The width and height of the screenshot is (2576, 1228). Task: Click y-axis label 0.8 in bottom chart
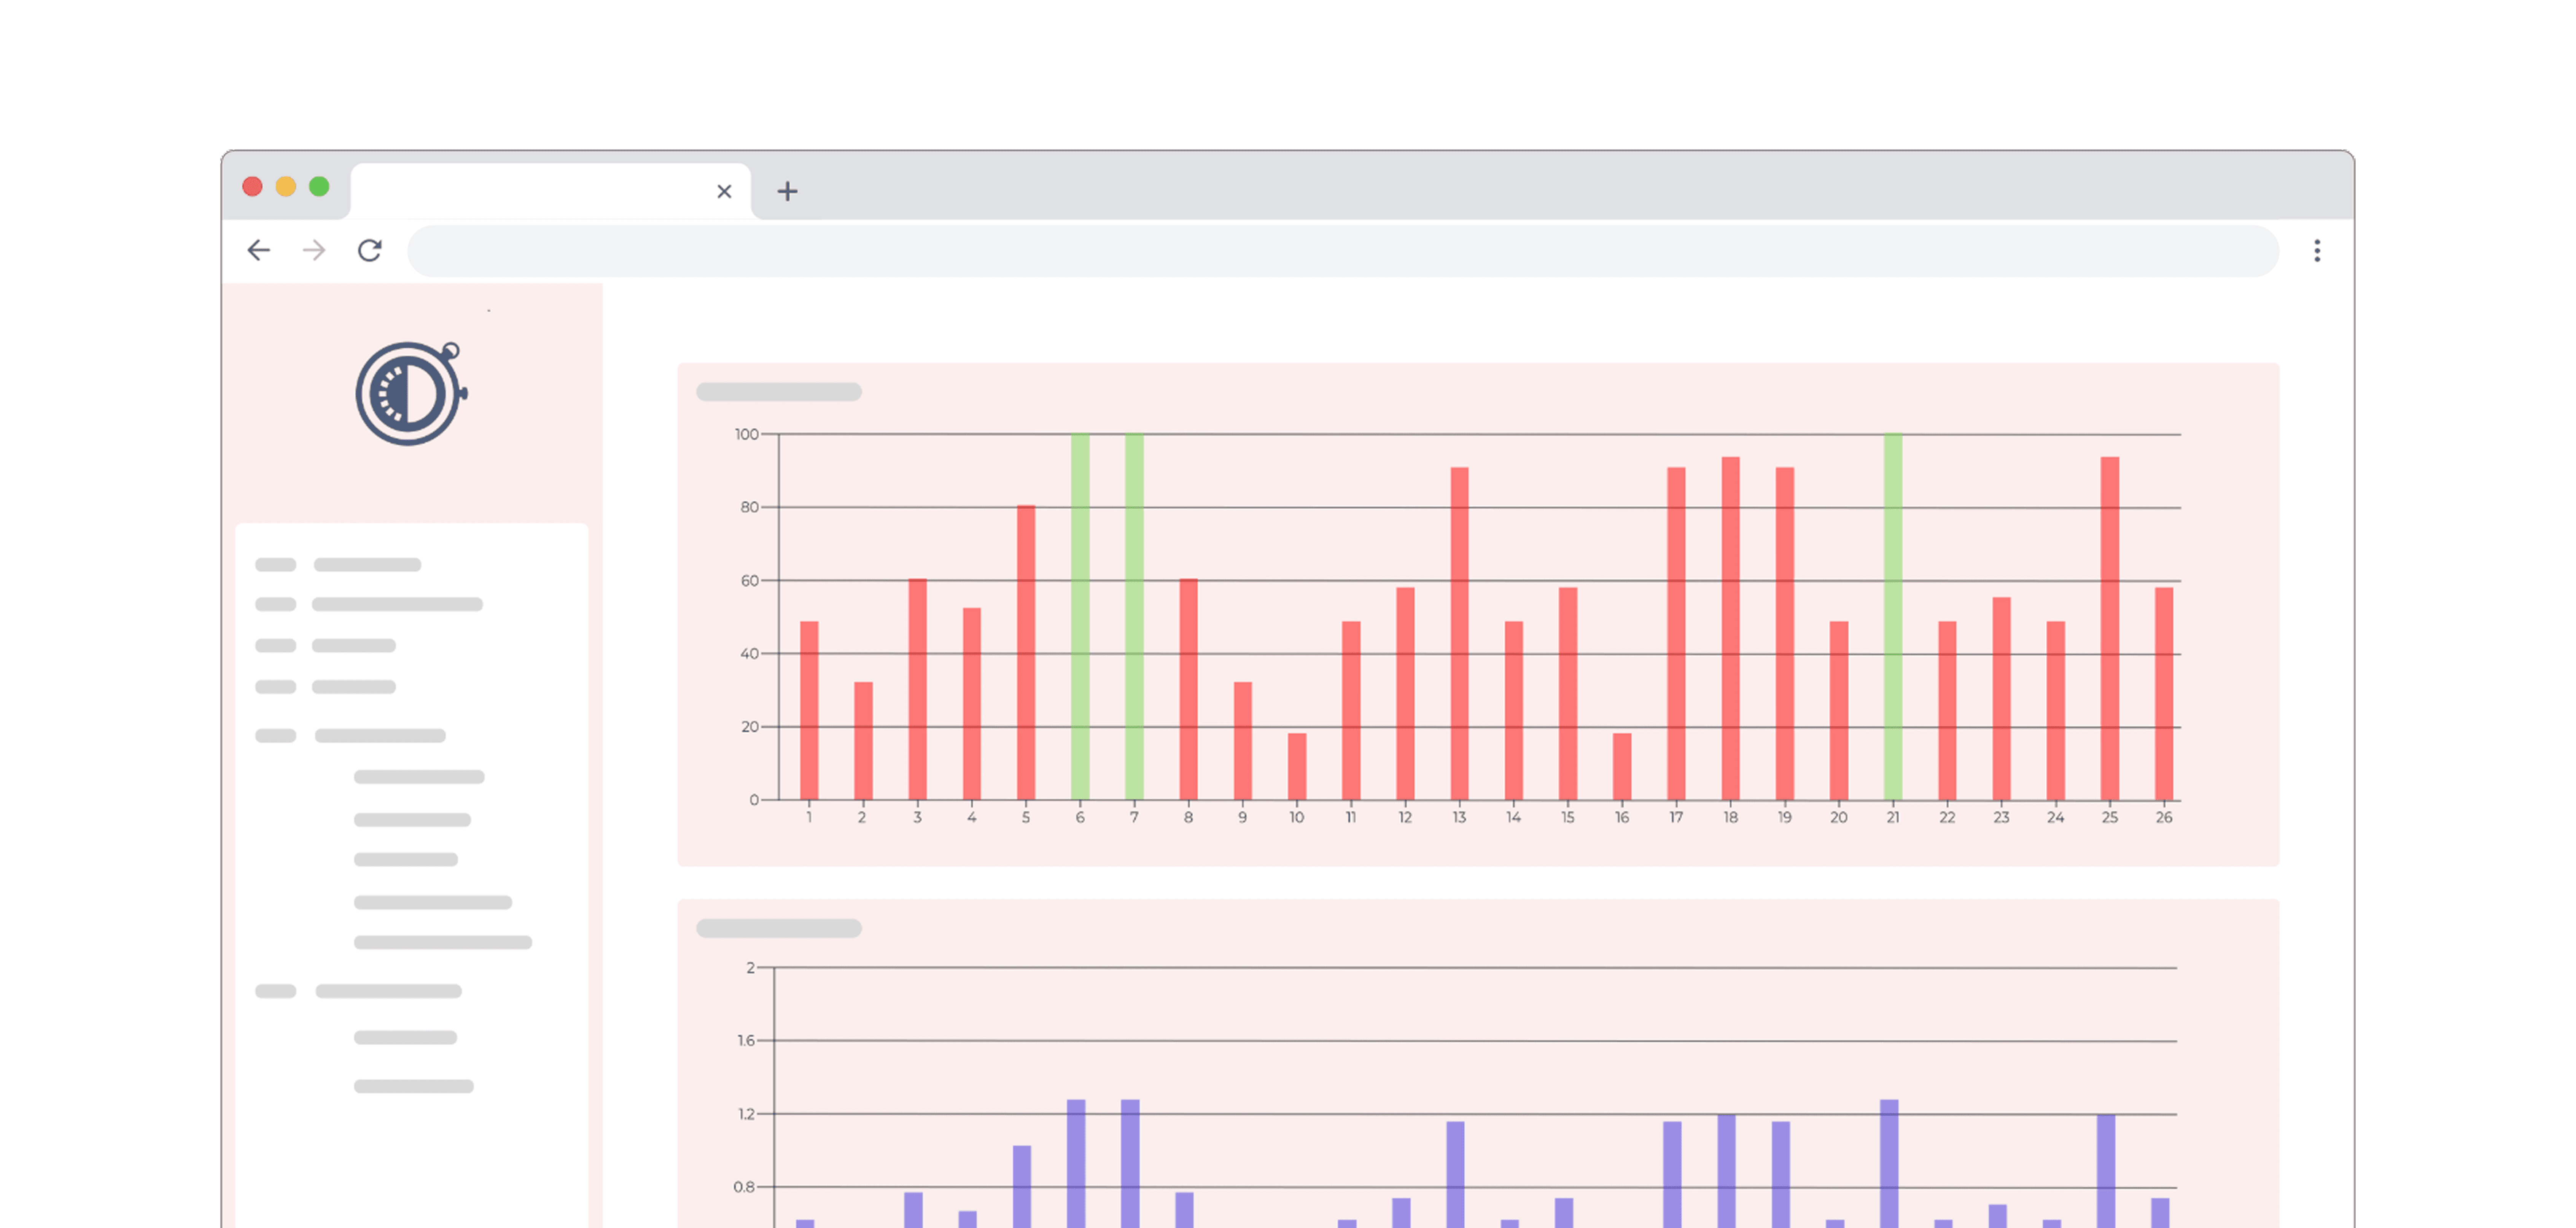[745, 1187]
